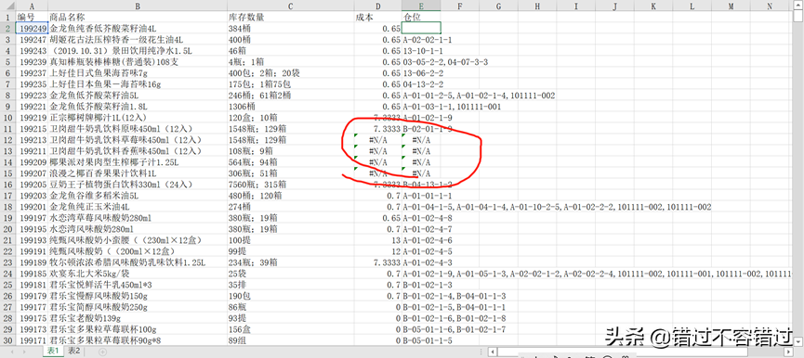The width and height of the screenshot is (804, 358).
Task: Click 胡姬花古法压榨特香一级花生油4L cell
Action: (138, 39)
